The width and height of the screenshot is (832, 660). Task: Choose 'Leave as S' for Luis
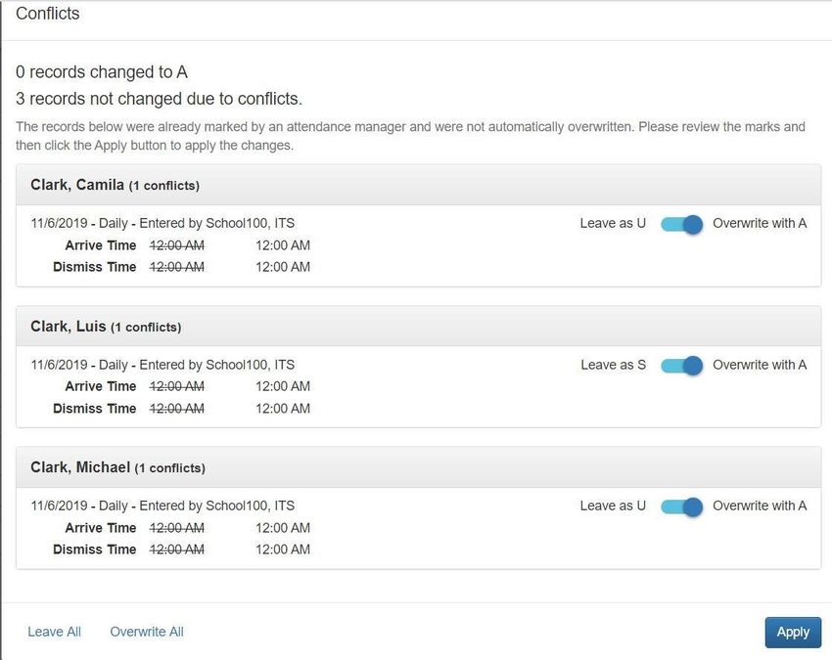[x=613, y=365]
